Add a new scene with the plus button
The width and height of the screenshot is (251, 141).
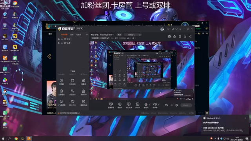click(x=87, y=34)
